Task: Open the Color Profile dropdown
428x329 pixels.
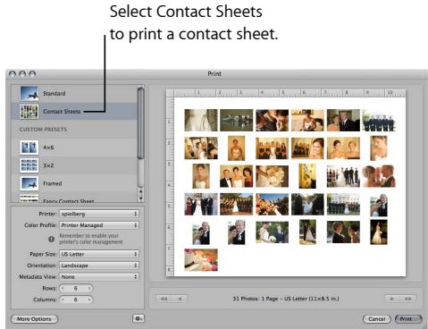Action: pos(99,225)
